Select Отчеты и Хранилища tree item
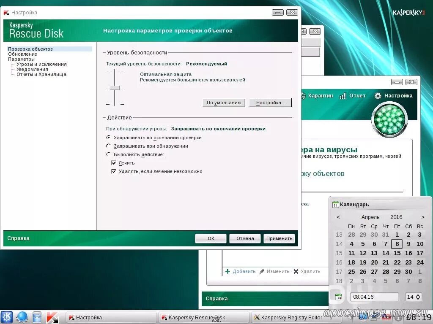 click(x=41, y=74)
